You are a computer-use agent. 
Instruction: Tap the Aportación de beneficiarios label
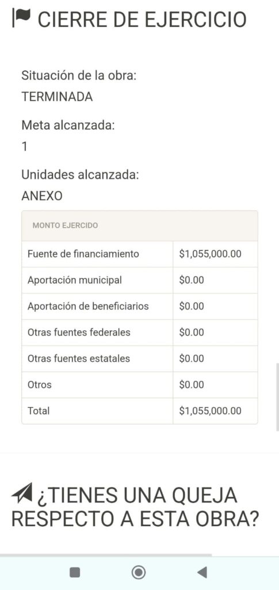[88, 307]
